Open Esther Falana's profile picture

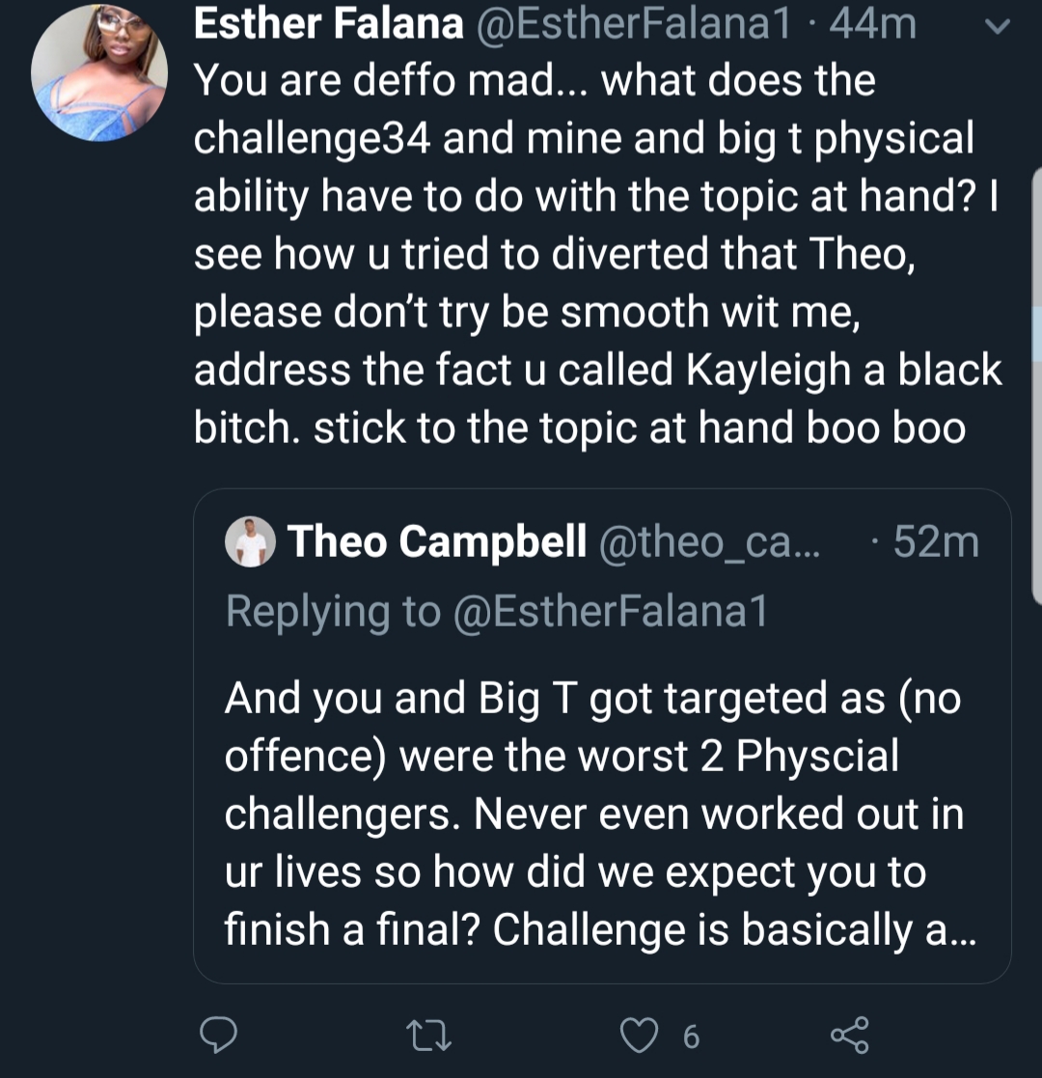(x=99, y=73)
